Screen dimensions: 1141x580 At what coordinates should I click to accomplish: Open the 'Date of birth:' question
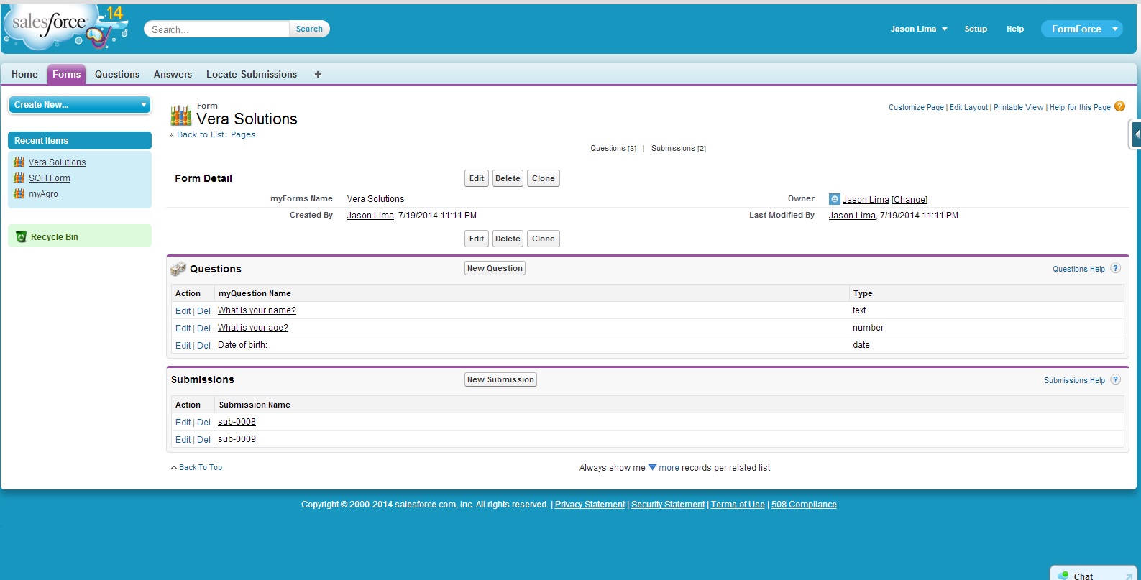242,345
